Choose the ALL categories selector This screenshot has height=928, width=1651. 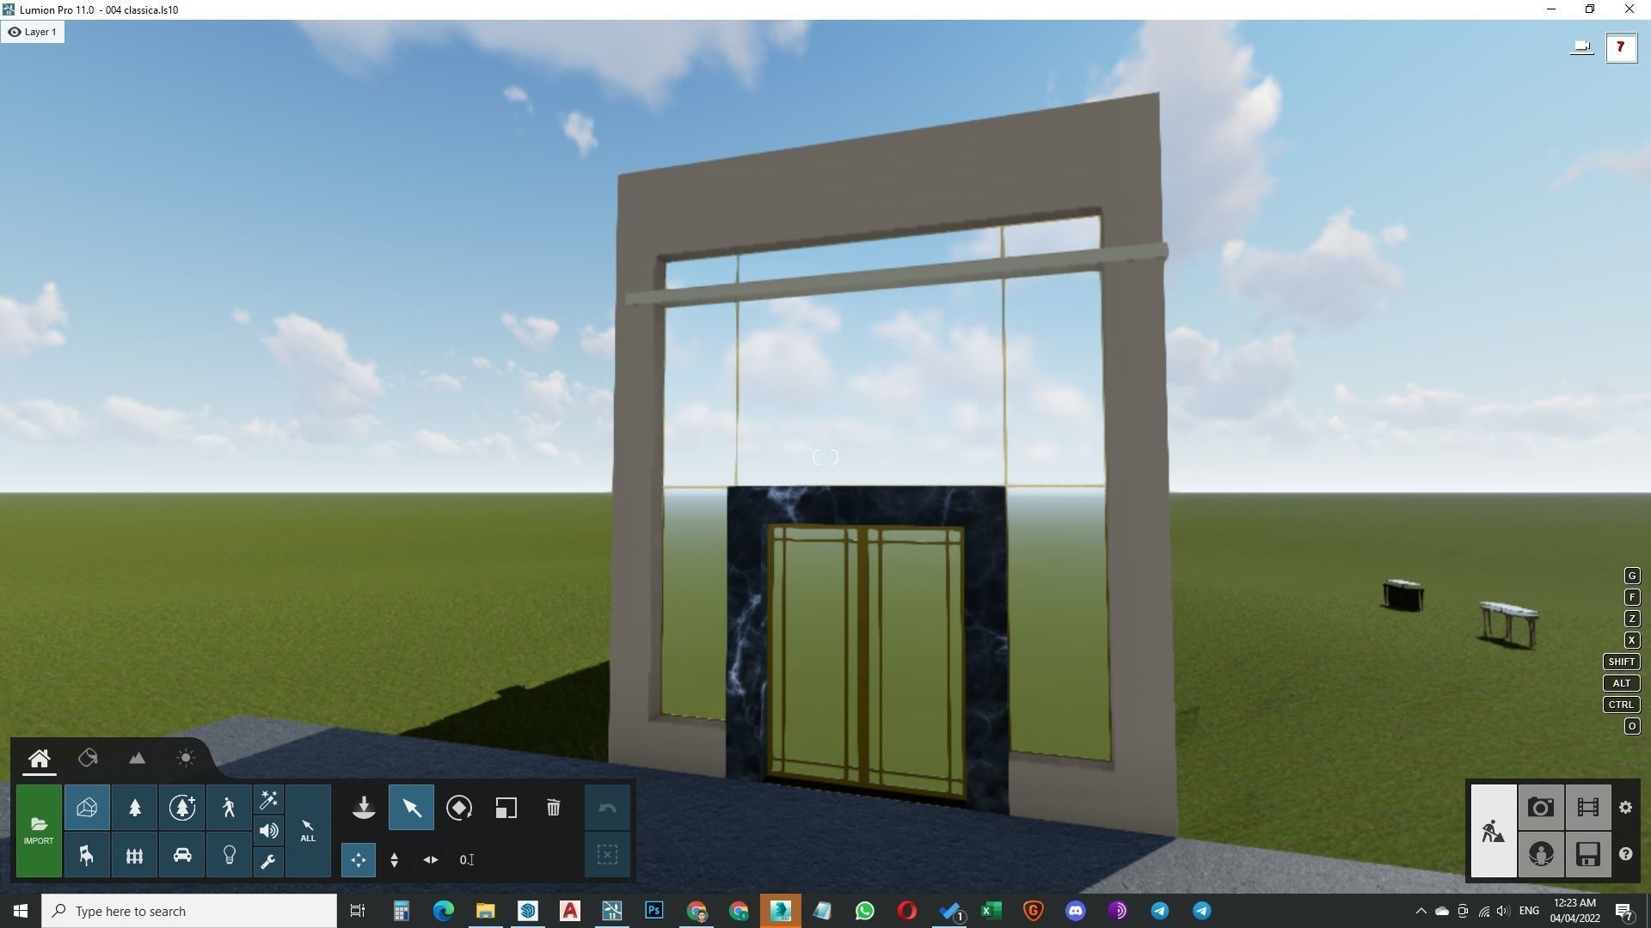tap(308, 830)
